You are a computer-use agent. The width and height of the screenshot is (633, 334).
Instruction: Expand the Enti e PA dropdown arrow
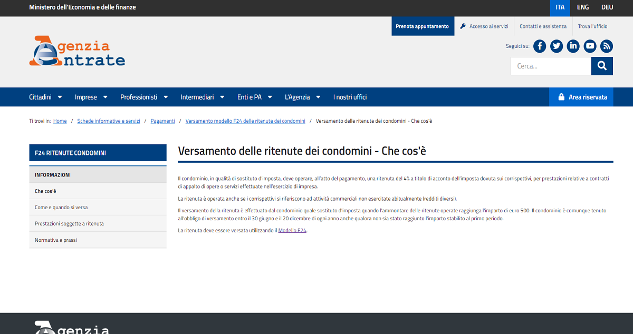[270, 97]
